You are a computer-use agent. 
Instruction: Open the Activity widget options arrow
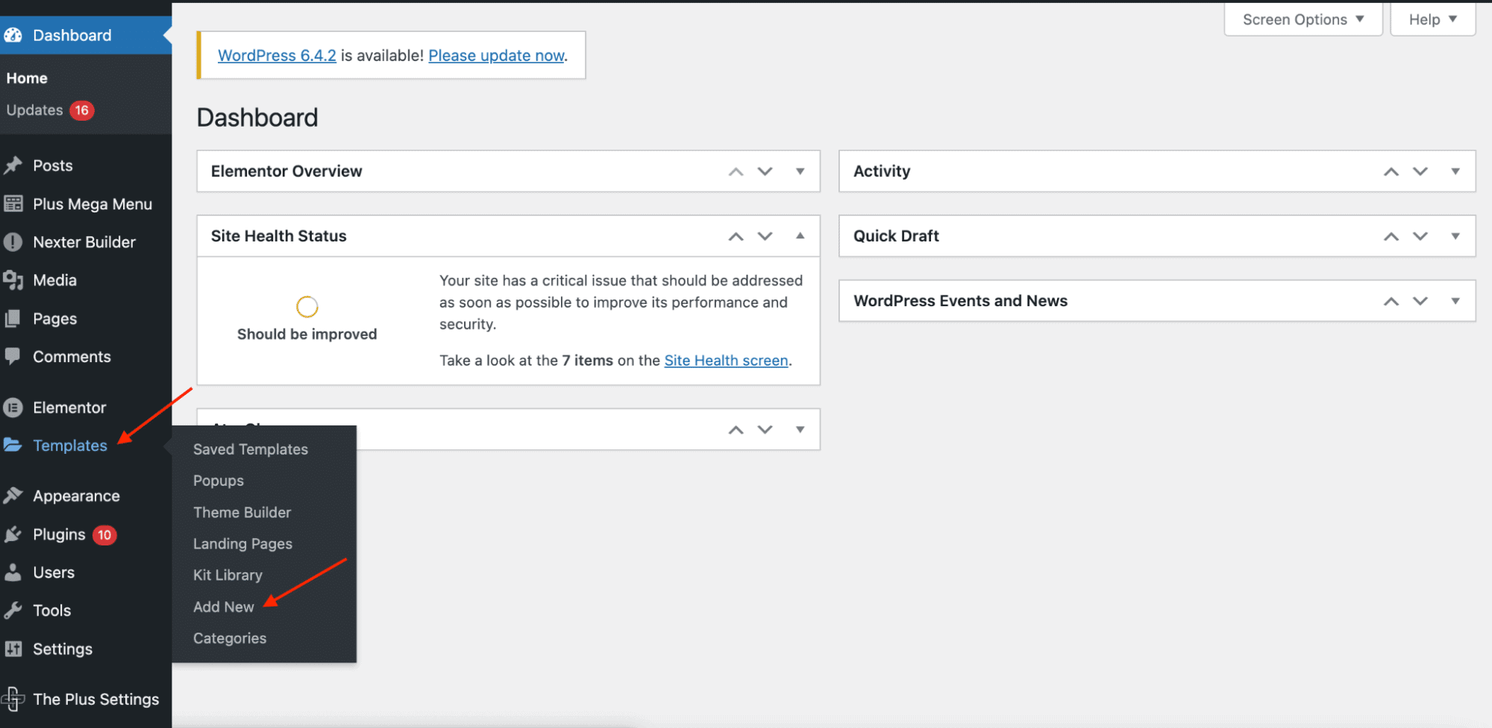[x=1455, y=171]
